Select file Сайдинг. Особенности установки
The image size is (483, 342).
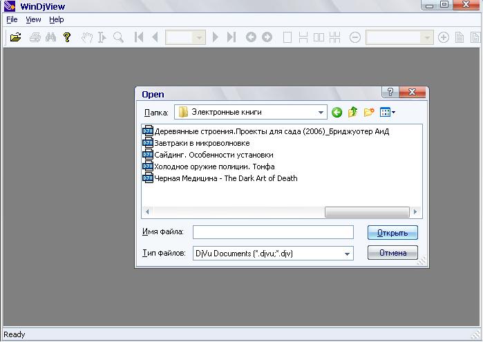208,155
